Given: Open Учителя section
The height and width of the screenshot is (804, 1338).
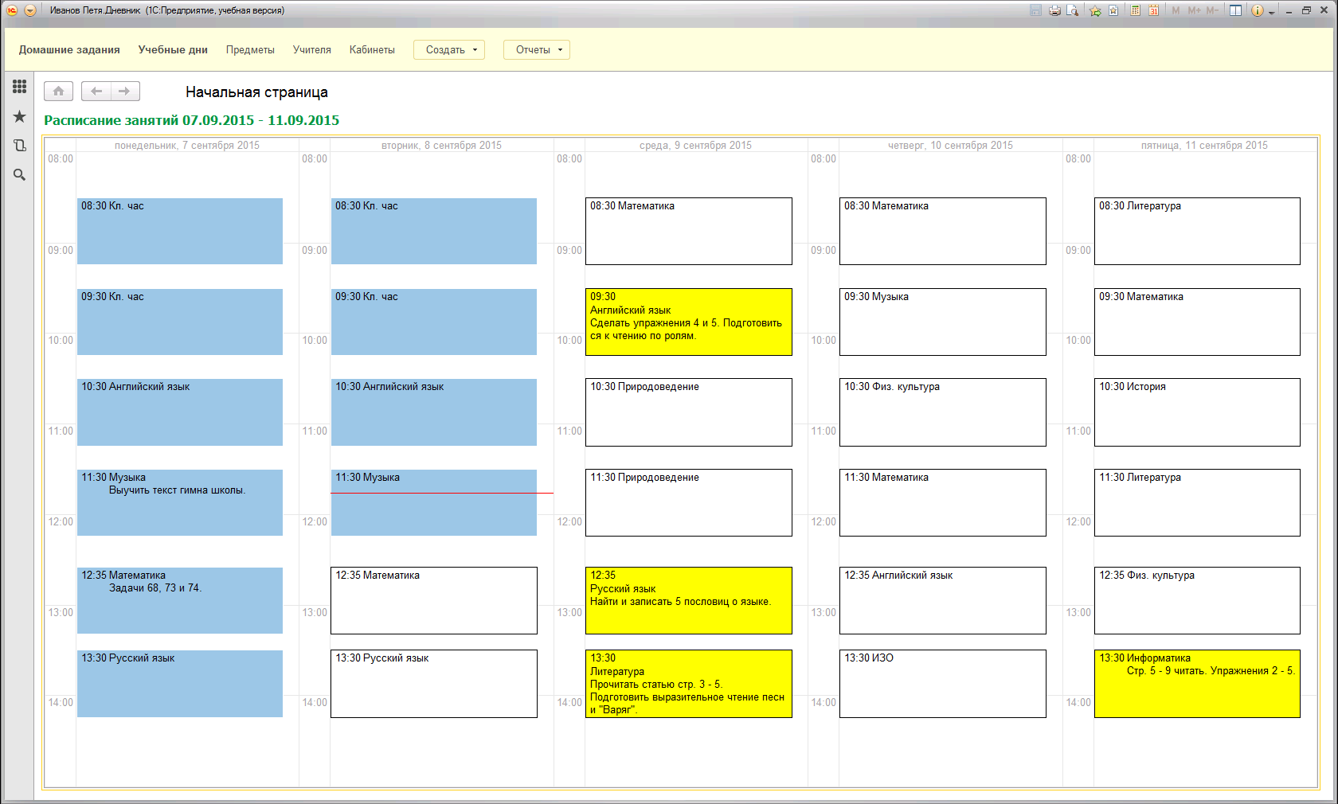Looking at the screenshot, I should [x=312, y=49].
